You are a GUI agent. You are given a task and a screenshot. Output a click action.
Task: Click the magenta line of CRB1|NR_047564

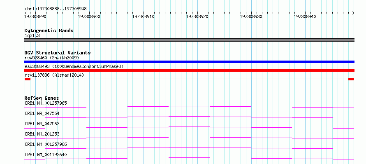click(x=189, y=117)
